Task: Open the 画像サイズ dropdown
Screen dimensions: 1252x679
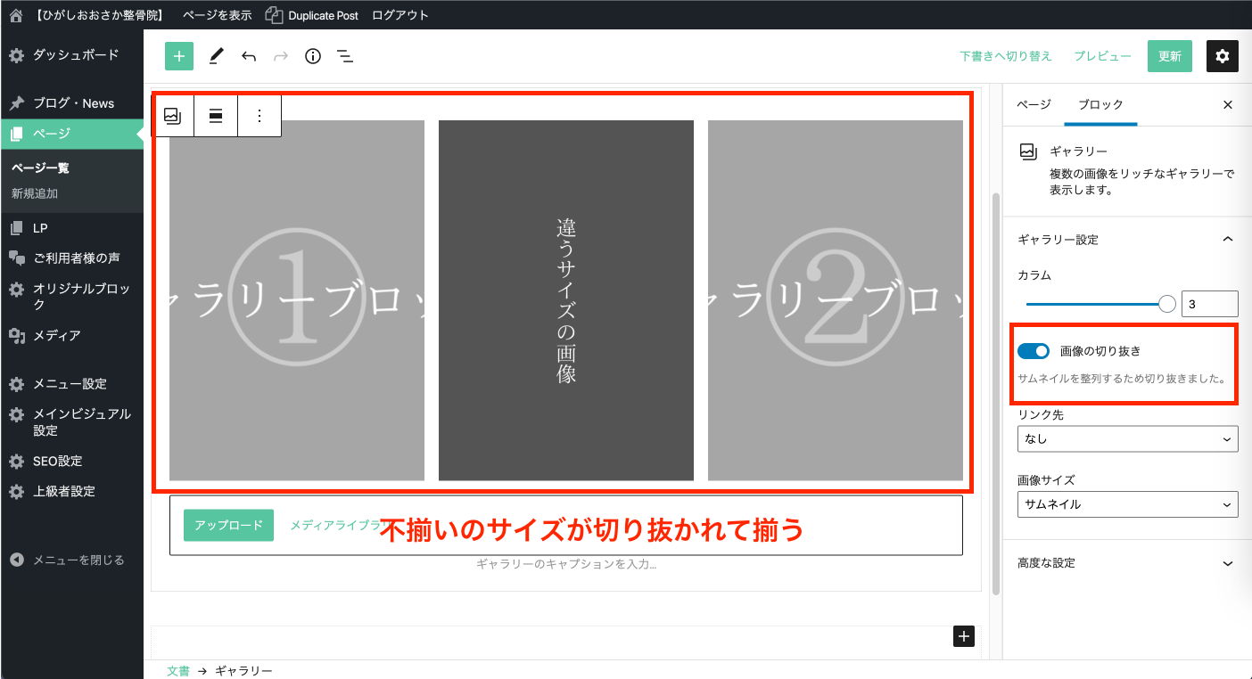Action: pos(1127,504)
